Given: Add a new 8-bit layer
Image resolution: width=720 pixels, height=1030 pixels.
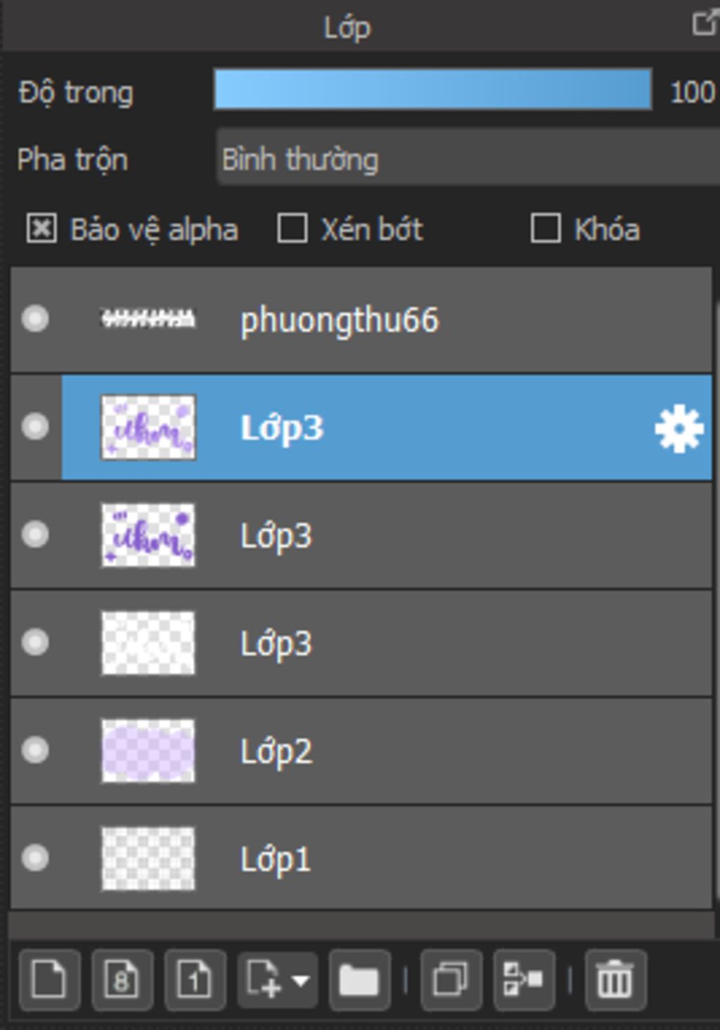Looking at the screenshot, I should coord(122,979).
